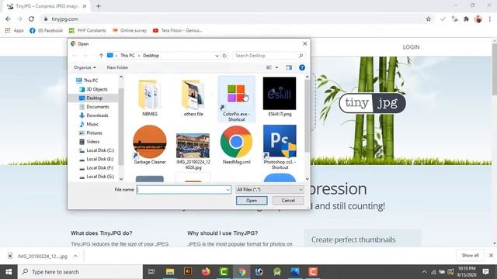Open the change view dropdown arrow
The image size is (497, 279).
pos(276,67)
